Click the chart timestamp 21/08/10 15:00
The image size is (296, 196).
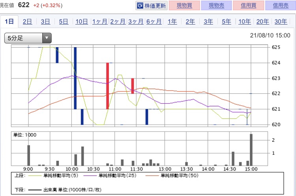point(270,35)
